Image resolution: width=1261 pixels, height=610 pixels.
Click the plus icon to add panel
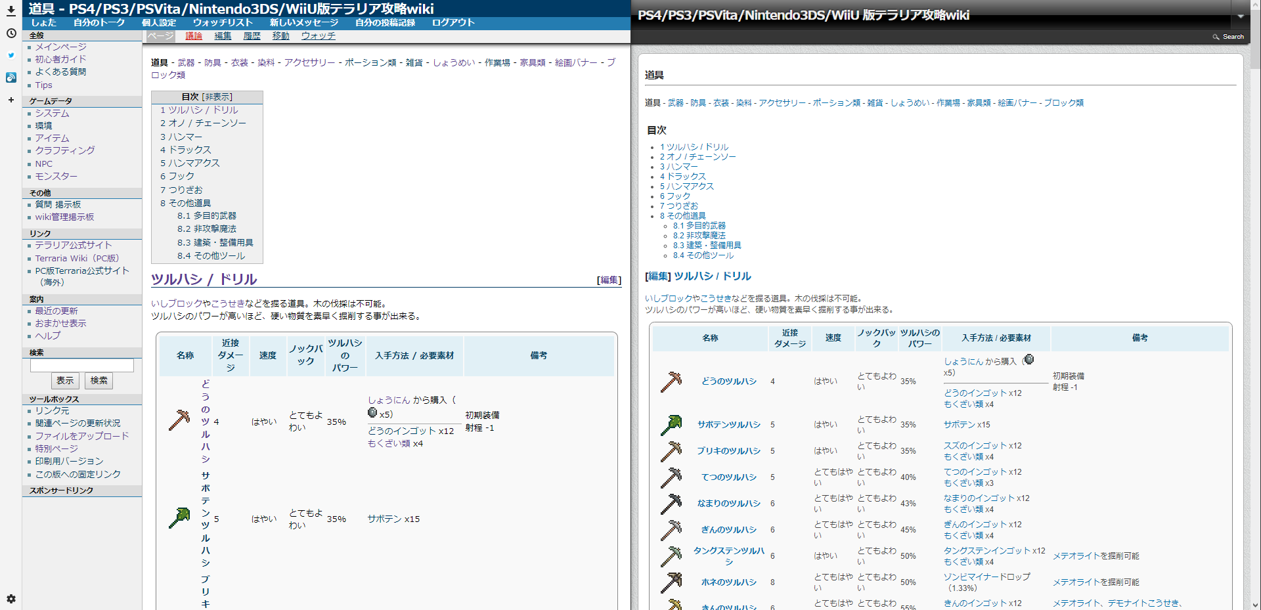coord(11,100)
